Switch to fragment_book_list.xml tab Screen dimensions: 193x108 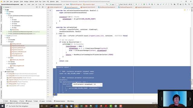coord(89,7)
